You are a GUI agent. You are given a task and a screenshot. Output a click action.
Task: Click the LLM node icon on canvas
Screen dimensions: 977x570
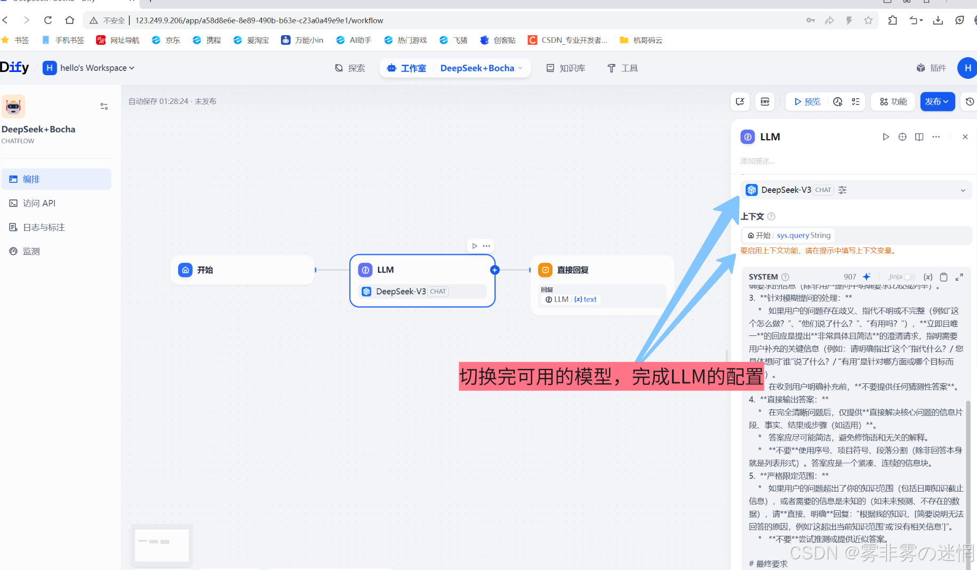365,270
